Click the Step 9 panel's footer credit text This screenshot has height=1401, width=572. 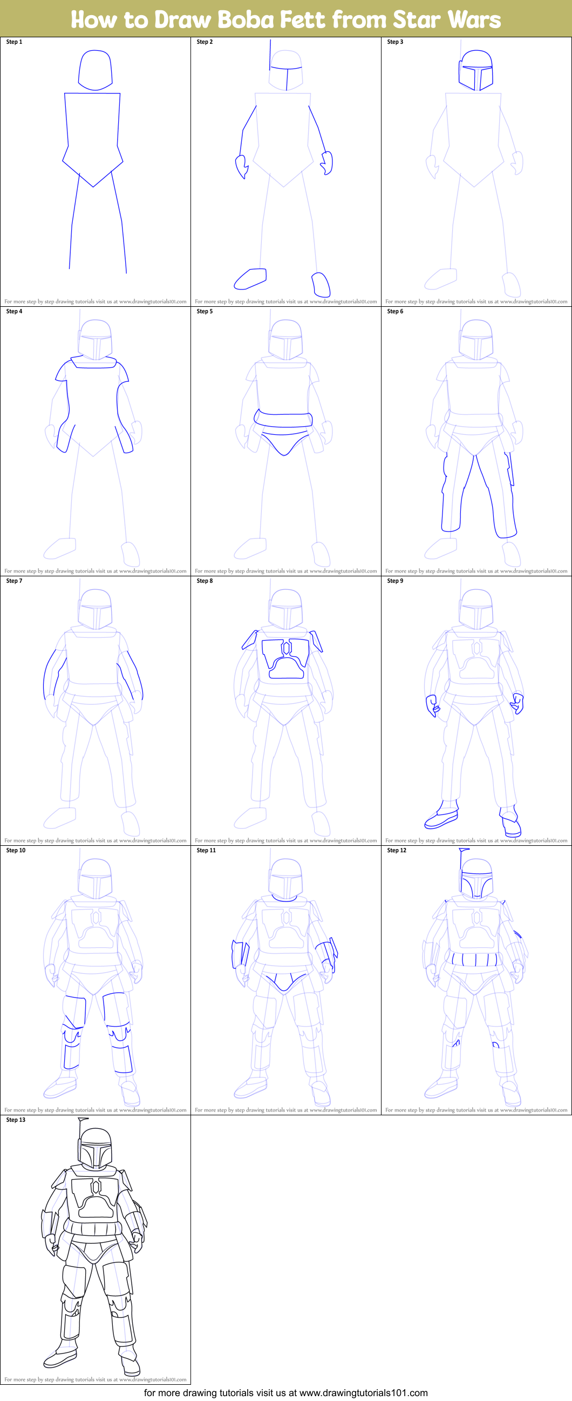click(x=476, y=840)
